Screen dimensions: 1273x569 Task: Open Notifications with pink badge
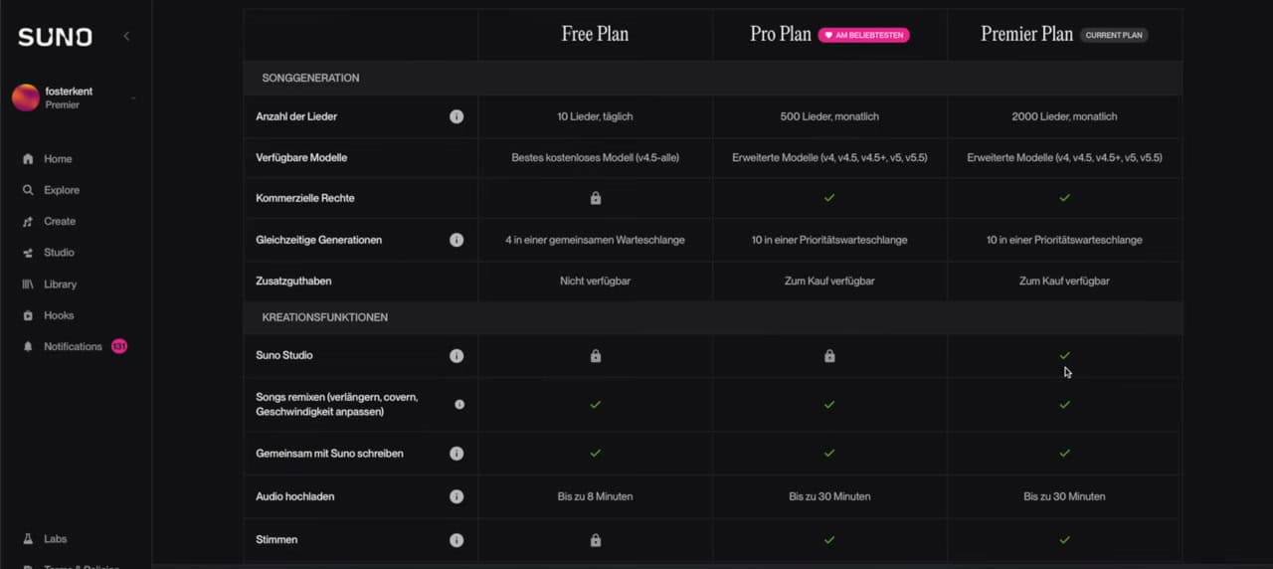74,346
